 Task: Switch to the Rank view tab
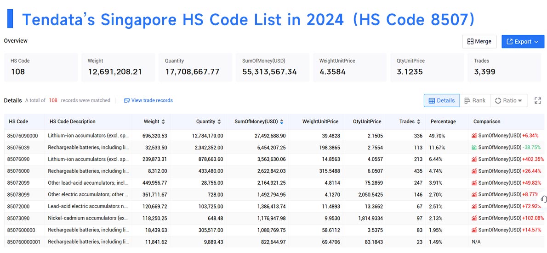click(475, 100)
